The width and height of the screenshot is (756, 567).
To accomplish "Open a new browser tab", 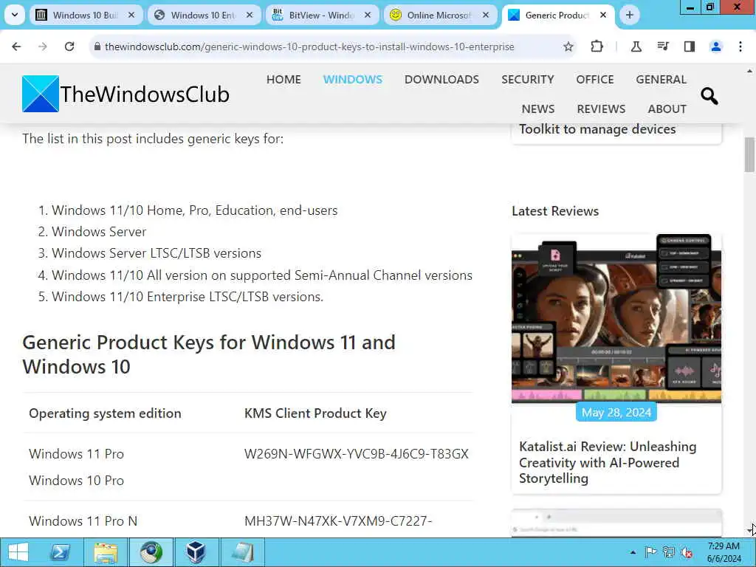I will point(629,15).
